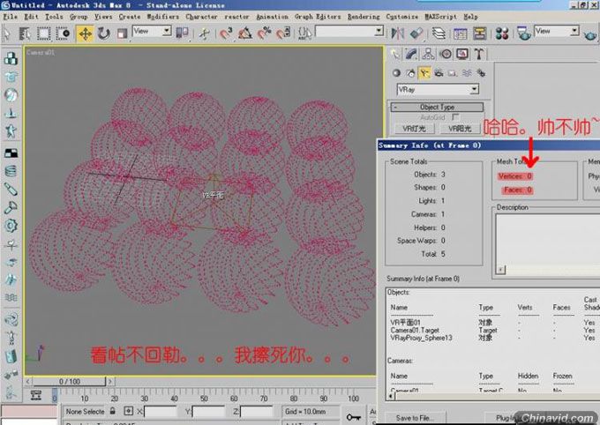The width and height of the screenshot is (600, 425).
Task: Open the Rendering menu
Action: [x=364, y=17]
